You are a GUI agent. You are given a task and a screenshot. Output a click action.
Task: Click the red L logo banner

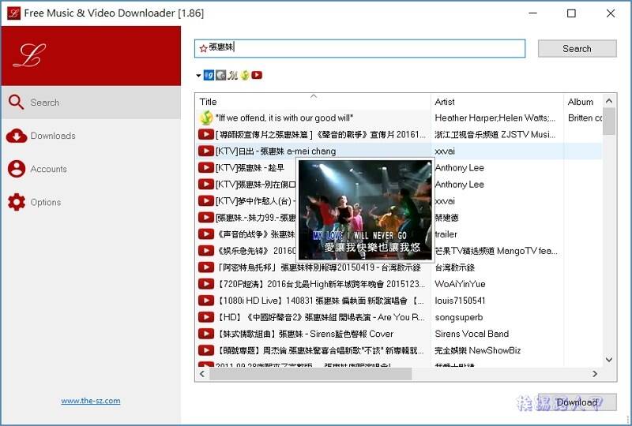[x=91, y=56]
